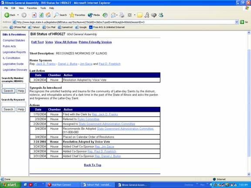Viewport: 251px width, 188px height.
Task: Click the OPrime Mail links bar shortcut
Action: 18,27
